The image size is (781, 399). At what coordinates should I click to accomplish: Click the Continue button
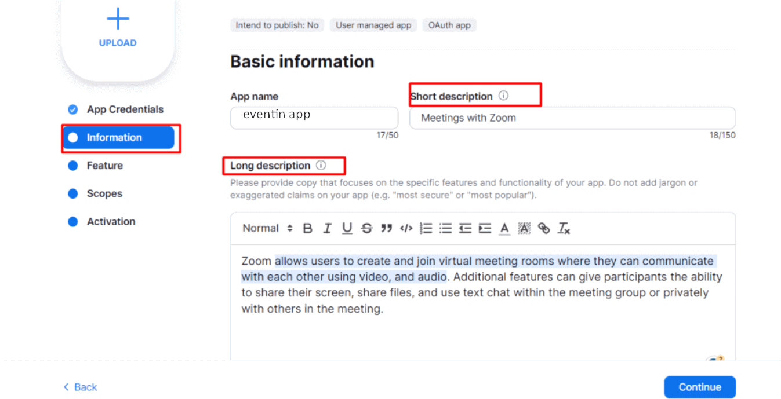pos(699,387)
